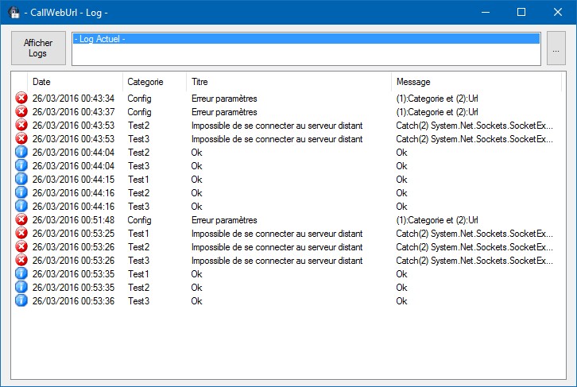Maximize the CallWebUrl Log window
Image resolution: width=577 pixels, height=387 pixels.
click(x=521, y=12)
